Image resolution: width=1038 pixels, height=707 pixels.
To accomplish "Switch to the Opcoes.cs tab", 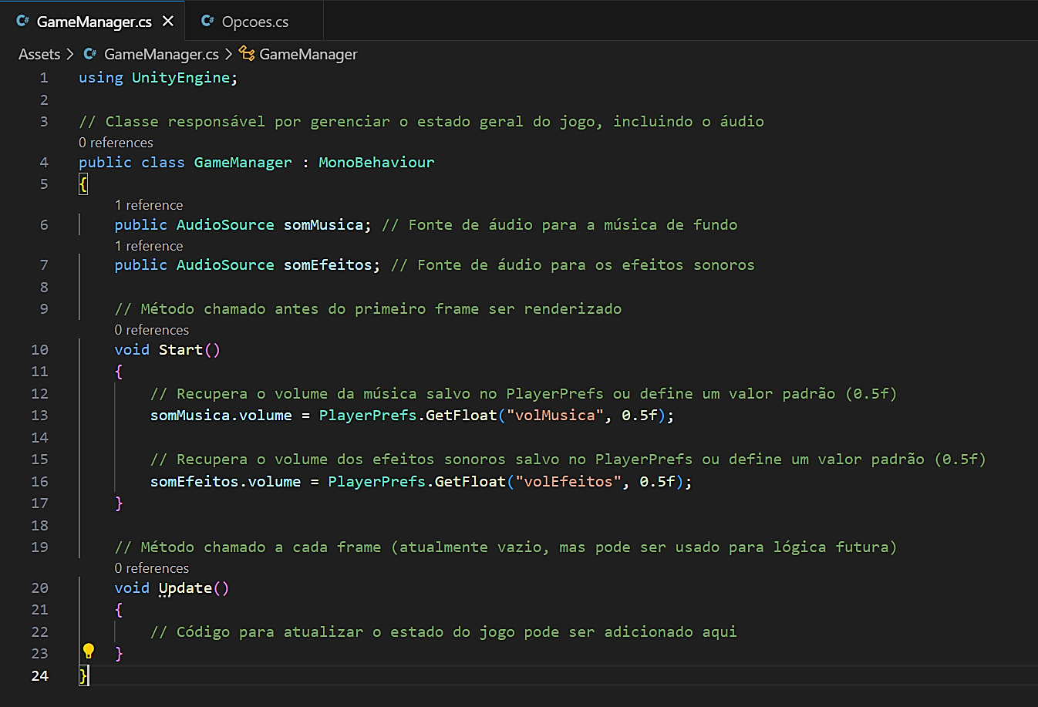I will pos(254,22).
